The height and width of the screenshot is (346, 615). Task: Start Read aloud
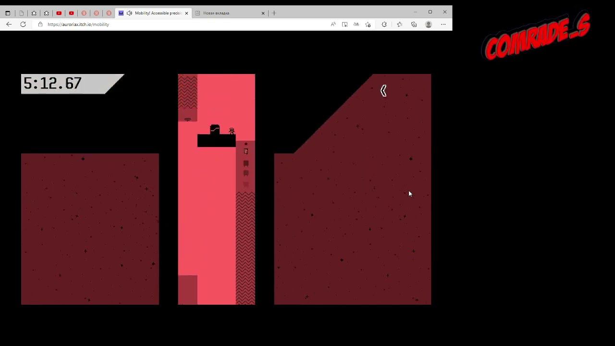click(333, 24)
